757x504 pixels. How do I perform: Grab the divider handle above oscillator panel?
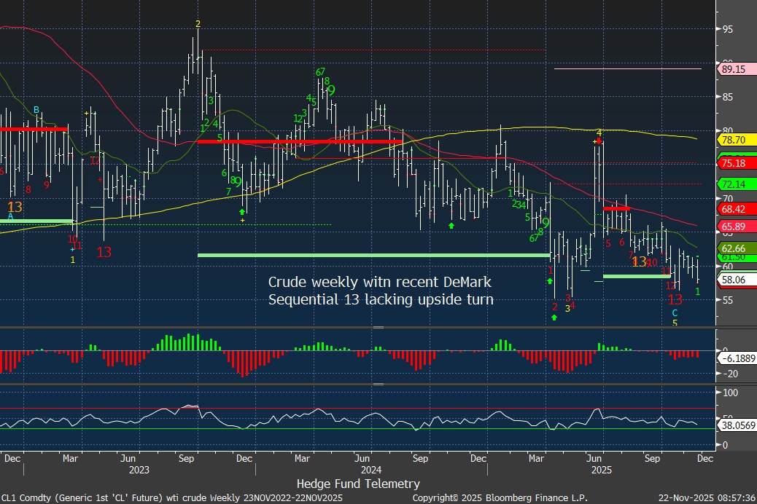(378, 384)
